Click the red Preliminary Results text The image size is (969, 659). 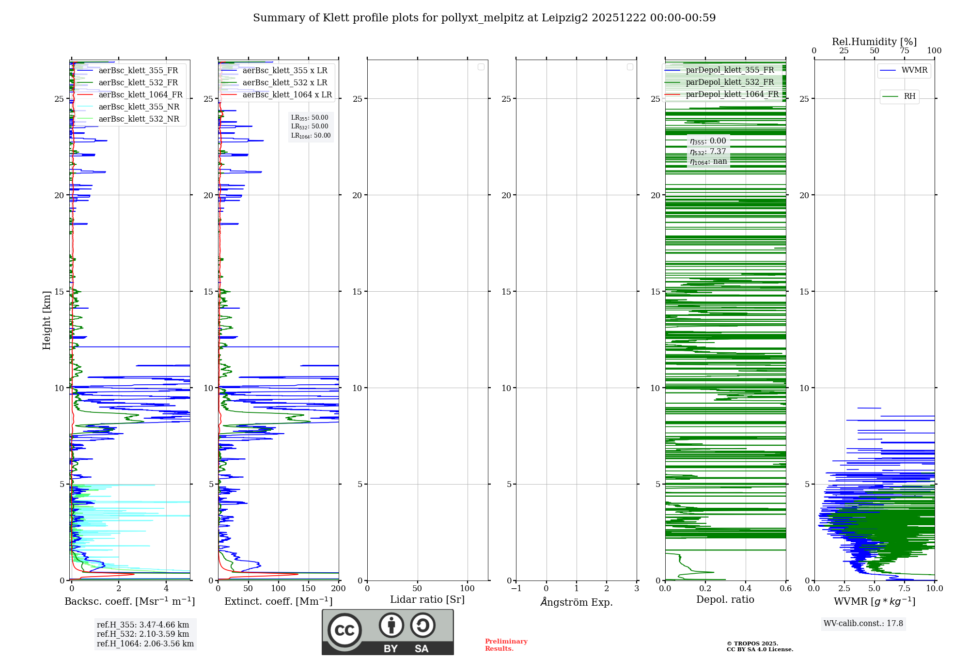pos(506,644)
